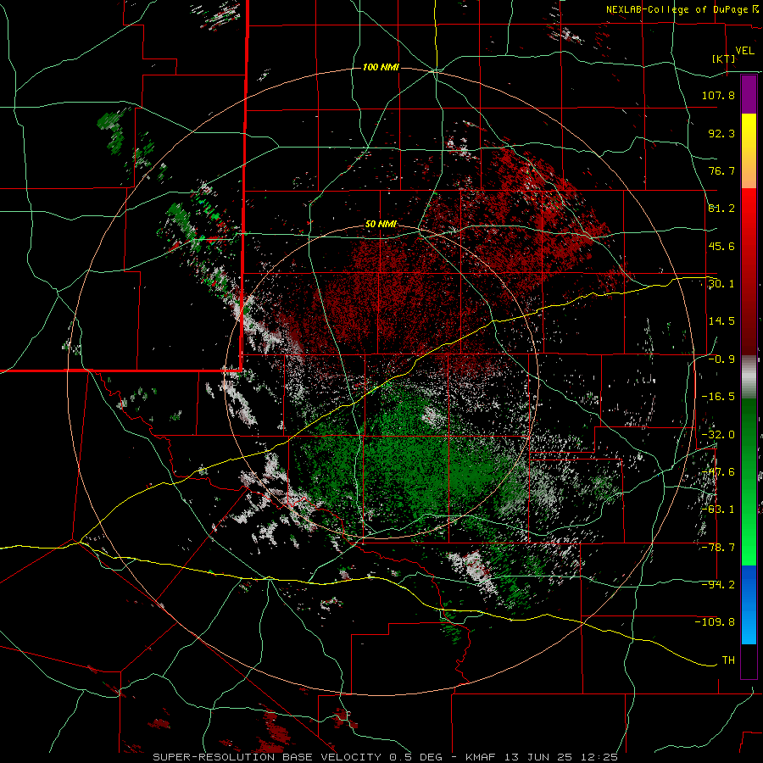
Task: Select the -16.5 velocity scale value
Action: [718, 397]
